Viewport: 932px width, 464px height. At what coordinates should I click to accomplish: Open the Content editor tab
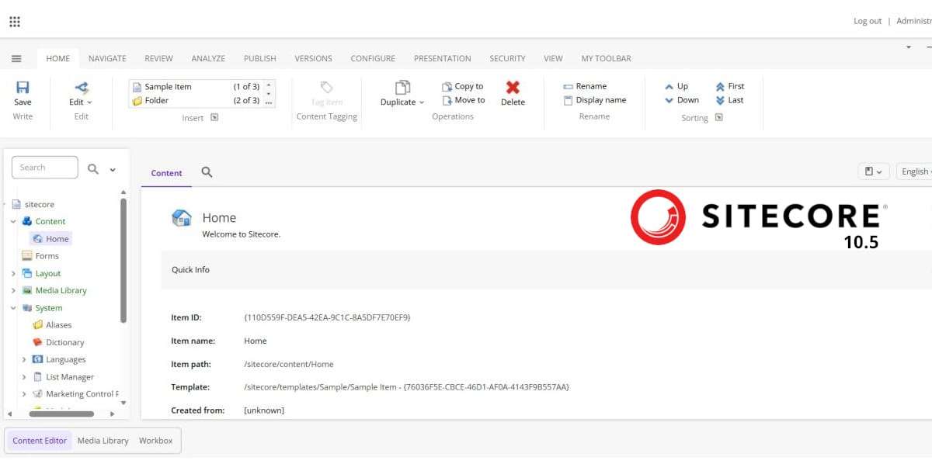tap(166, 173)
